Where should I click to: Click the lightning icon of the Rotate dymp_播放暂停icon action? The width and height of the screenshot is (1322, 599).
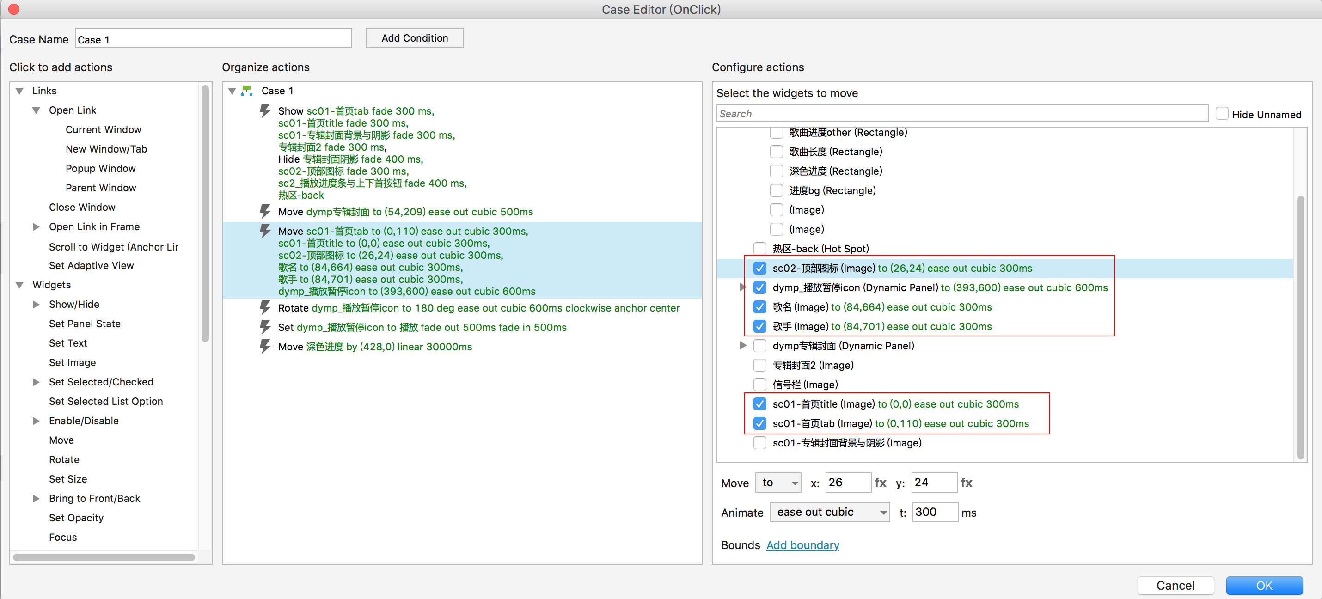pos(265,307)
